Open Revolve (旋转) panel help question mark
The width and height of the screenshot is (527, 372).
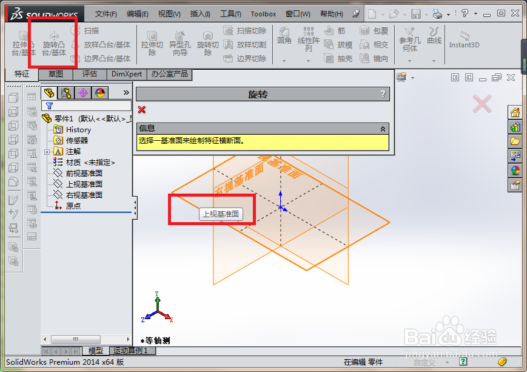tap(383, 94)
